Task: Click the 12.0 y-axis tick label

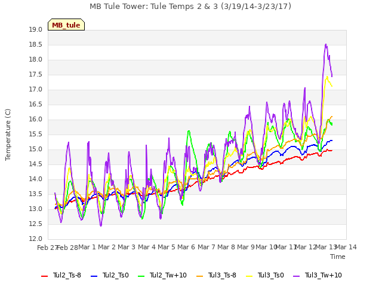Action: [x=36, y=239]
